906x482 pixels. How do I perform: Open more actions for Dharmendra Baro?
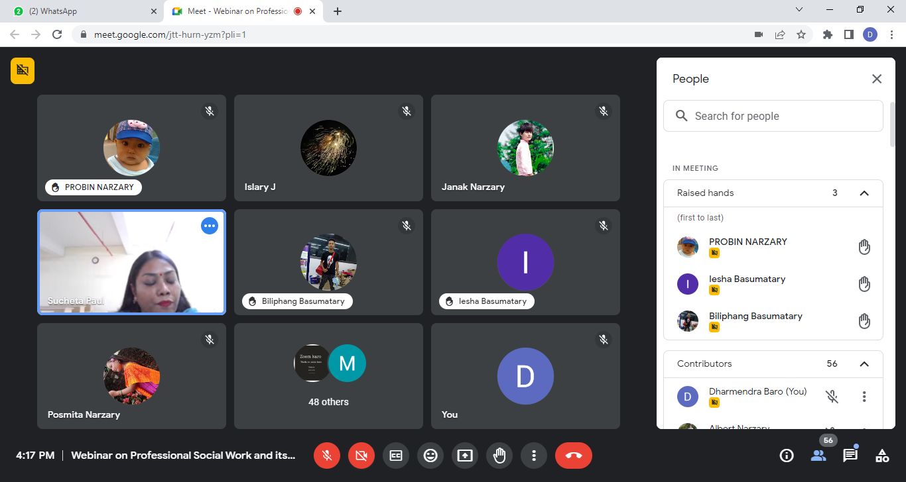click(864, 397)
